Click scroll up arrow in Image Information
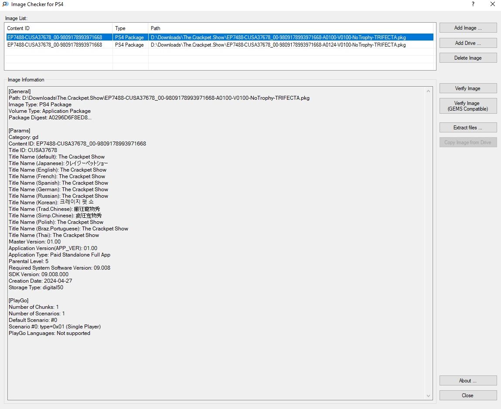 [x=429, y=91]
